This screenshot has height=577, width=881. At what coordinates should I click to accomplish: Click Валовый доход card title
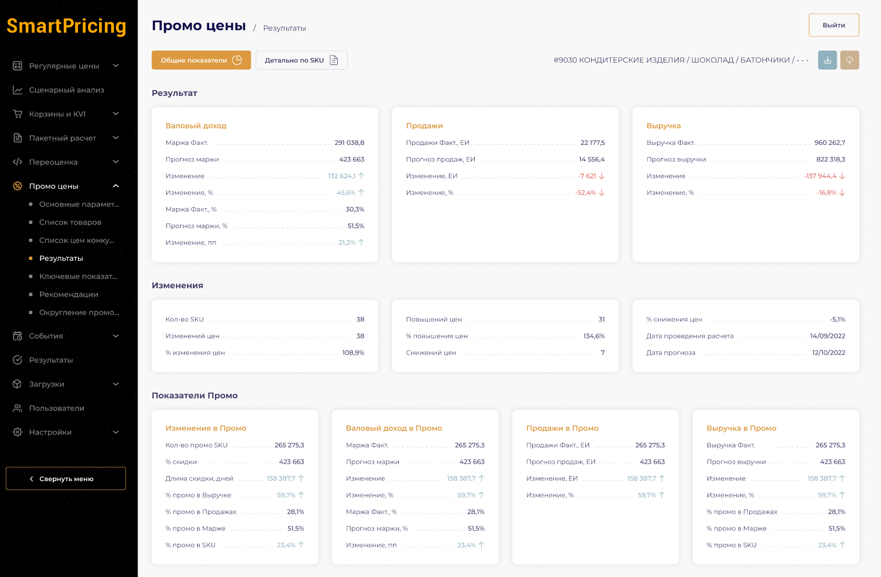point(196,126)
